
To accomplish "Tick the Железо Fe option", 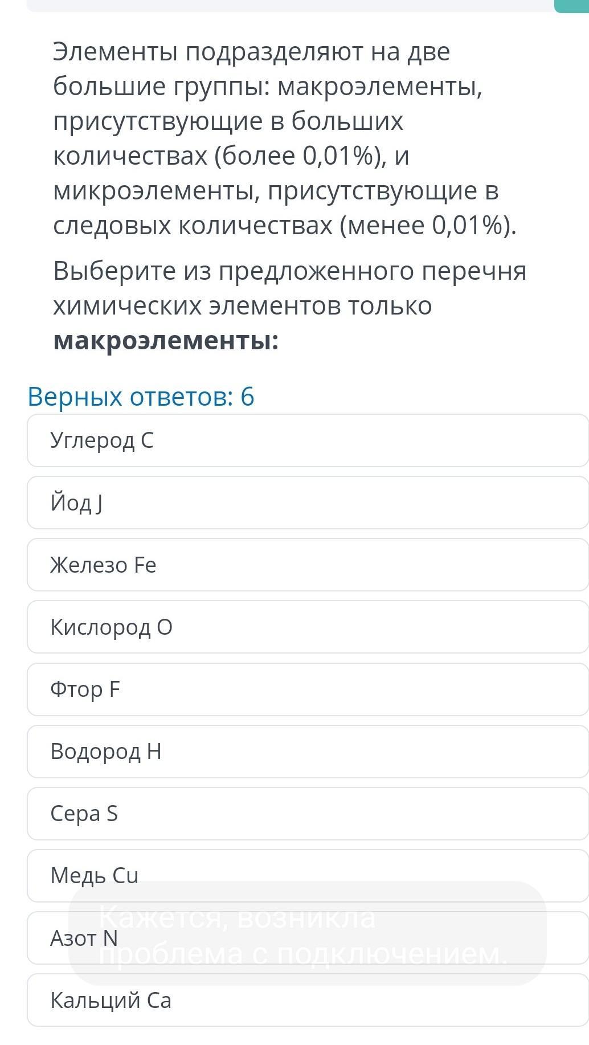I will point(308,565).
